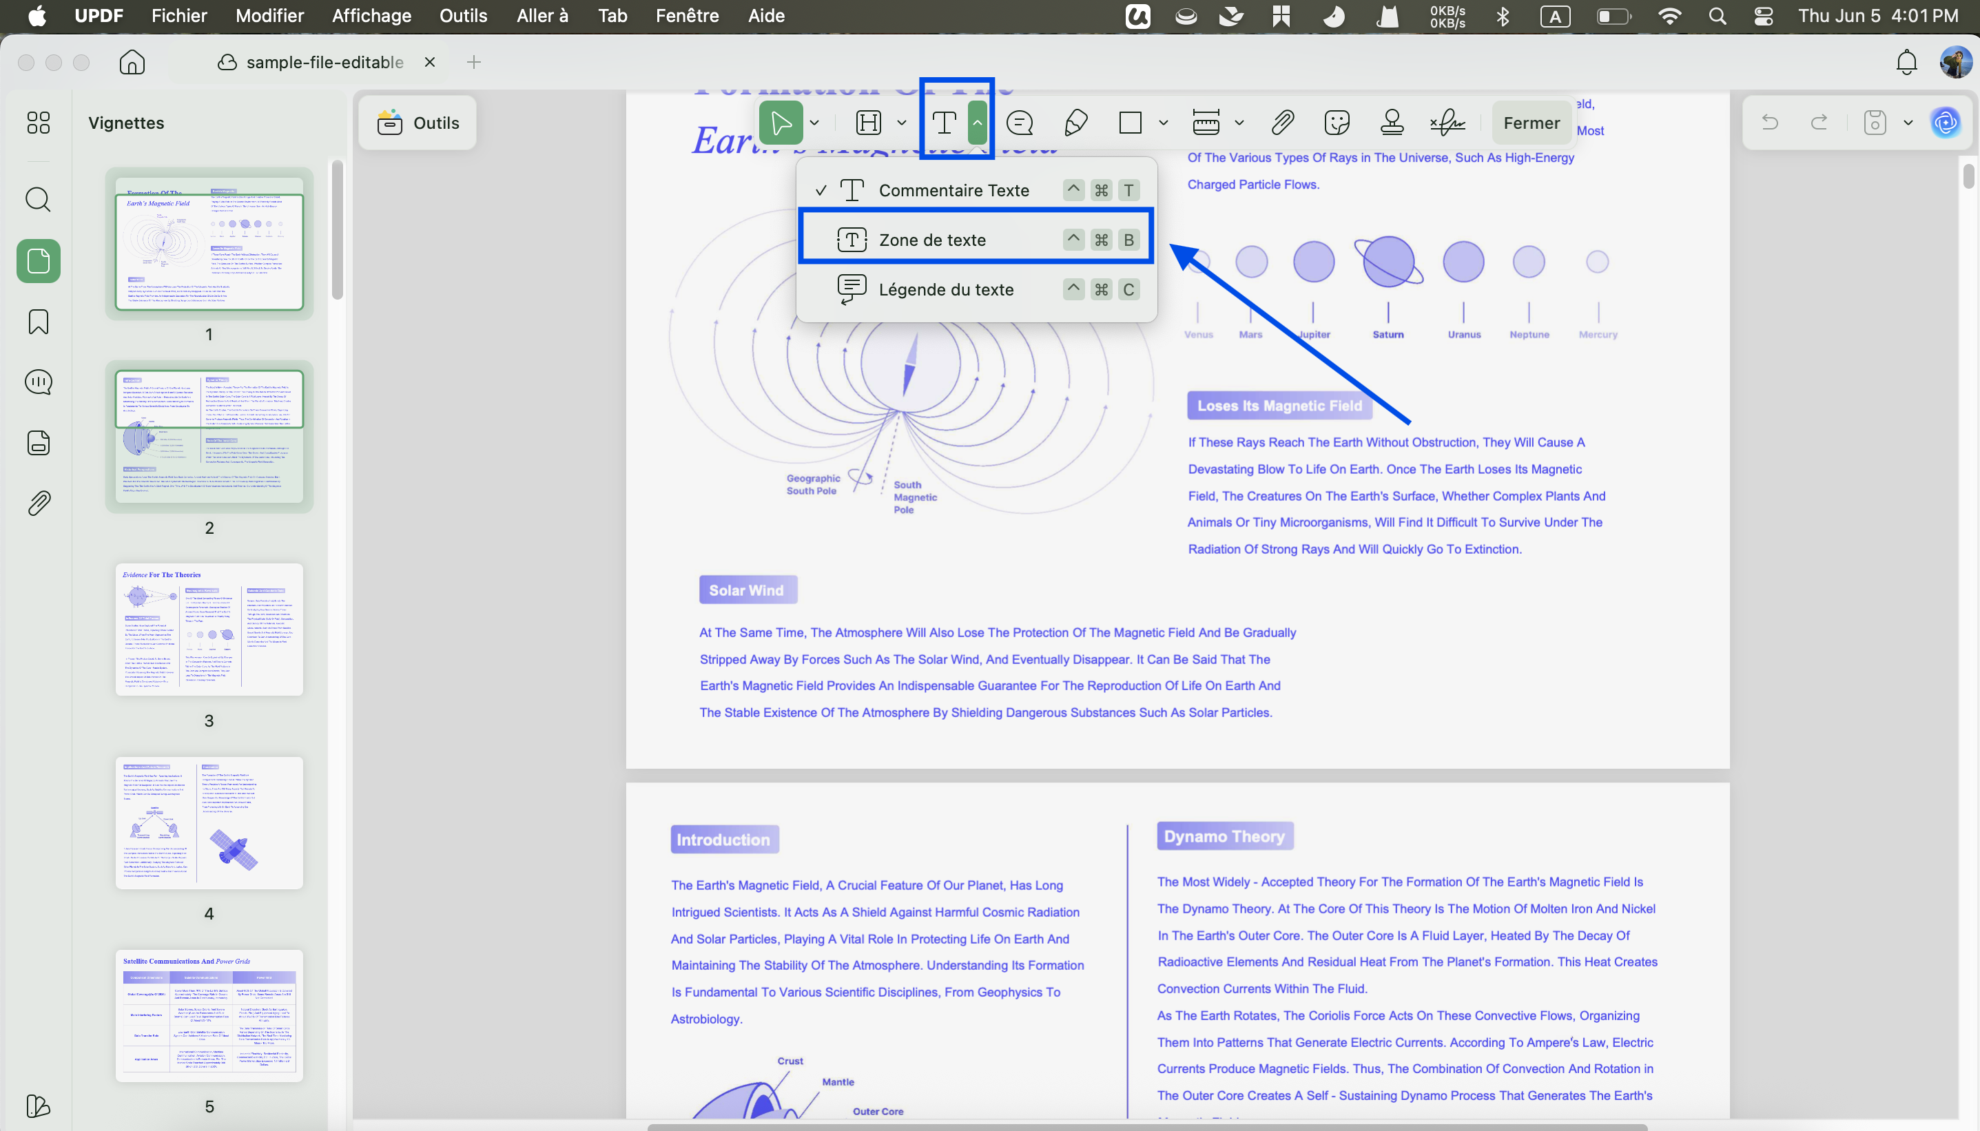Open the UPDF AI assistant icon
The width and height of the screenshot is (1980, 1131).
(x=1945, y=123)
